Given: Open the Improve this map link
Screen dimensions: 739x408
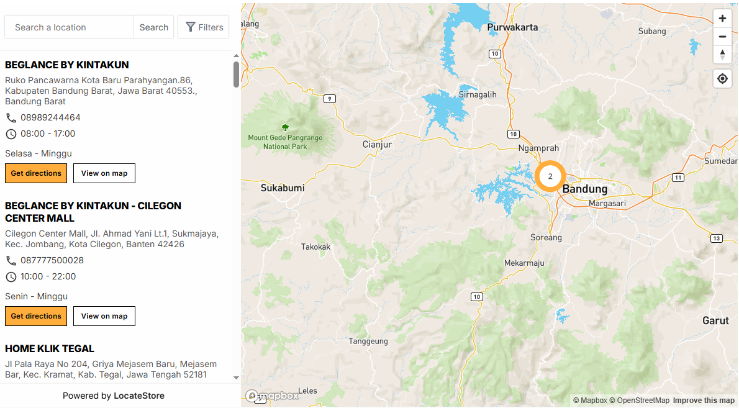Looking at the screenshot, I should click(x=704, y=401).
